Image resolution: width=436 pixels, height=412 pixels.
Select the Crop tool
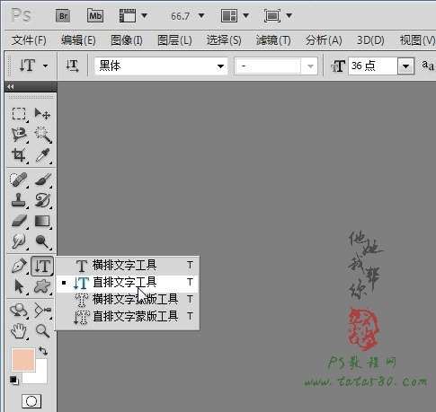pyautogui.click(x=19, y=155)
